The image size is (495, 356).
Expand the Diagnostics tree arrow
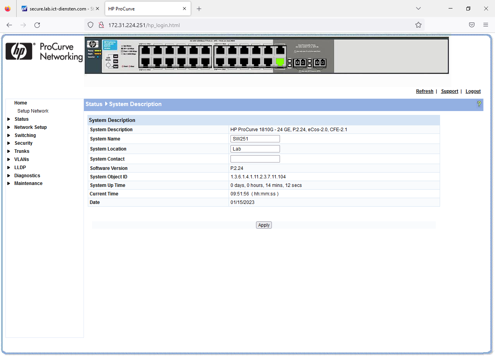coord(9,176)
